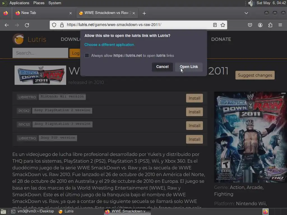Click the Open Link button

click(189, 67)
